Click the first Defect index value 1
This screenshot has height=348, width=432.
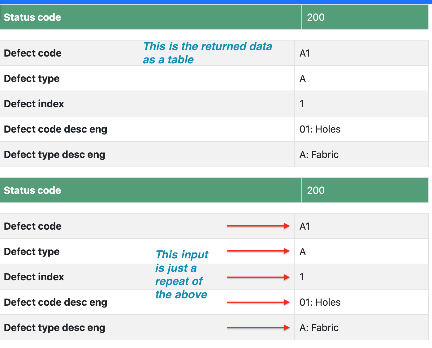[x=302, y=104]
